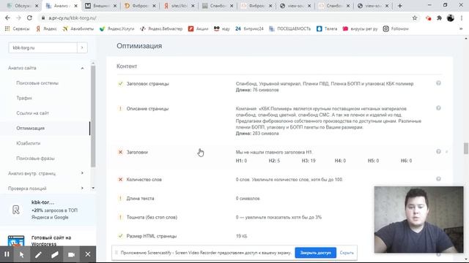This screenshot has height=263, width=469.
Task: Open Яндекс bookmark
Action: click(x=46, y=29)
